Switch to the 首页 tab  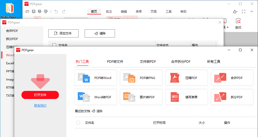94,12
